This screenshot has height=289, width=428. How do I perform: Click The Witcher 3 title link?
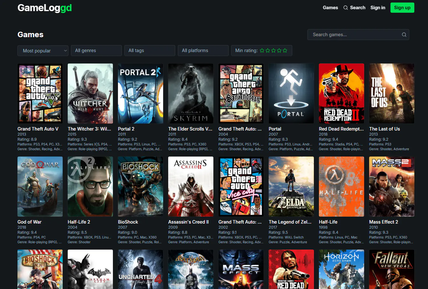click(89, 129)
